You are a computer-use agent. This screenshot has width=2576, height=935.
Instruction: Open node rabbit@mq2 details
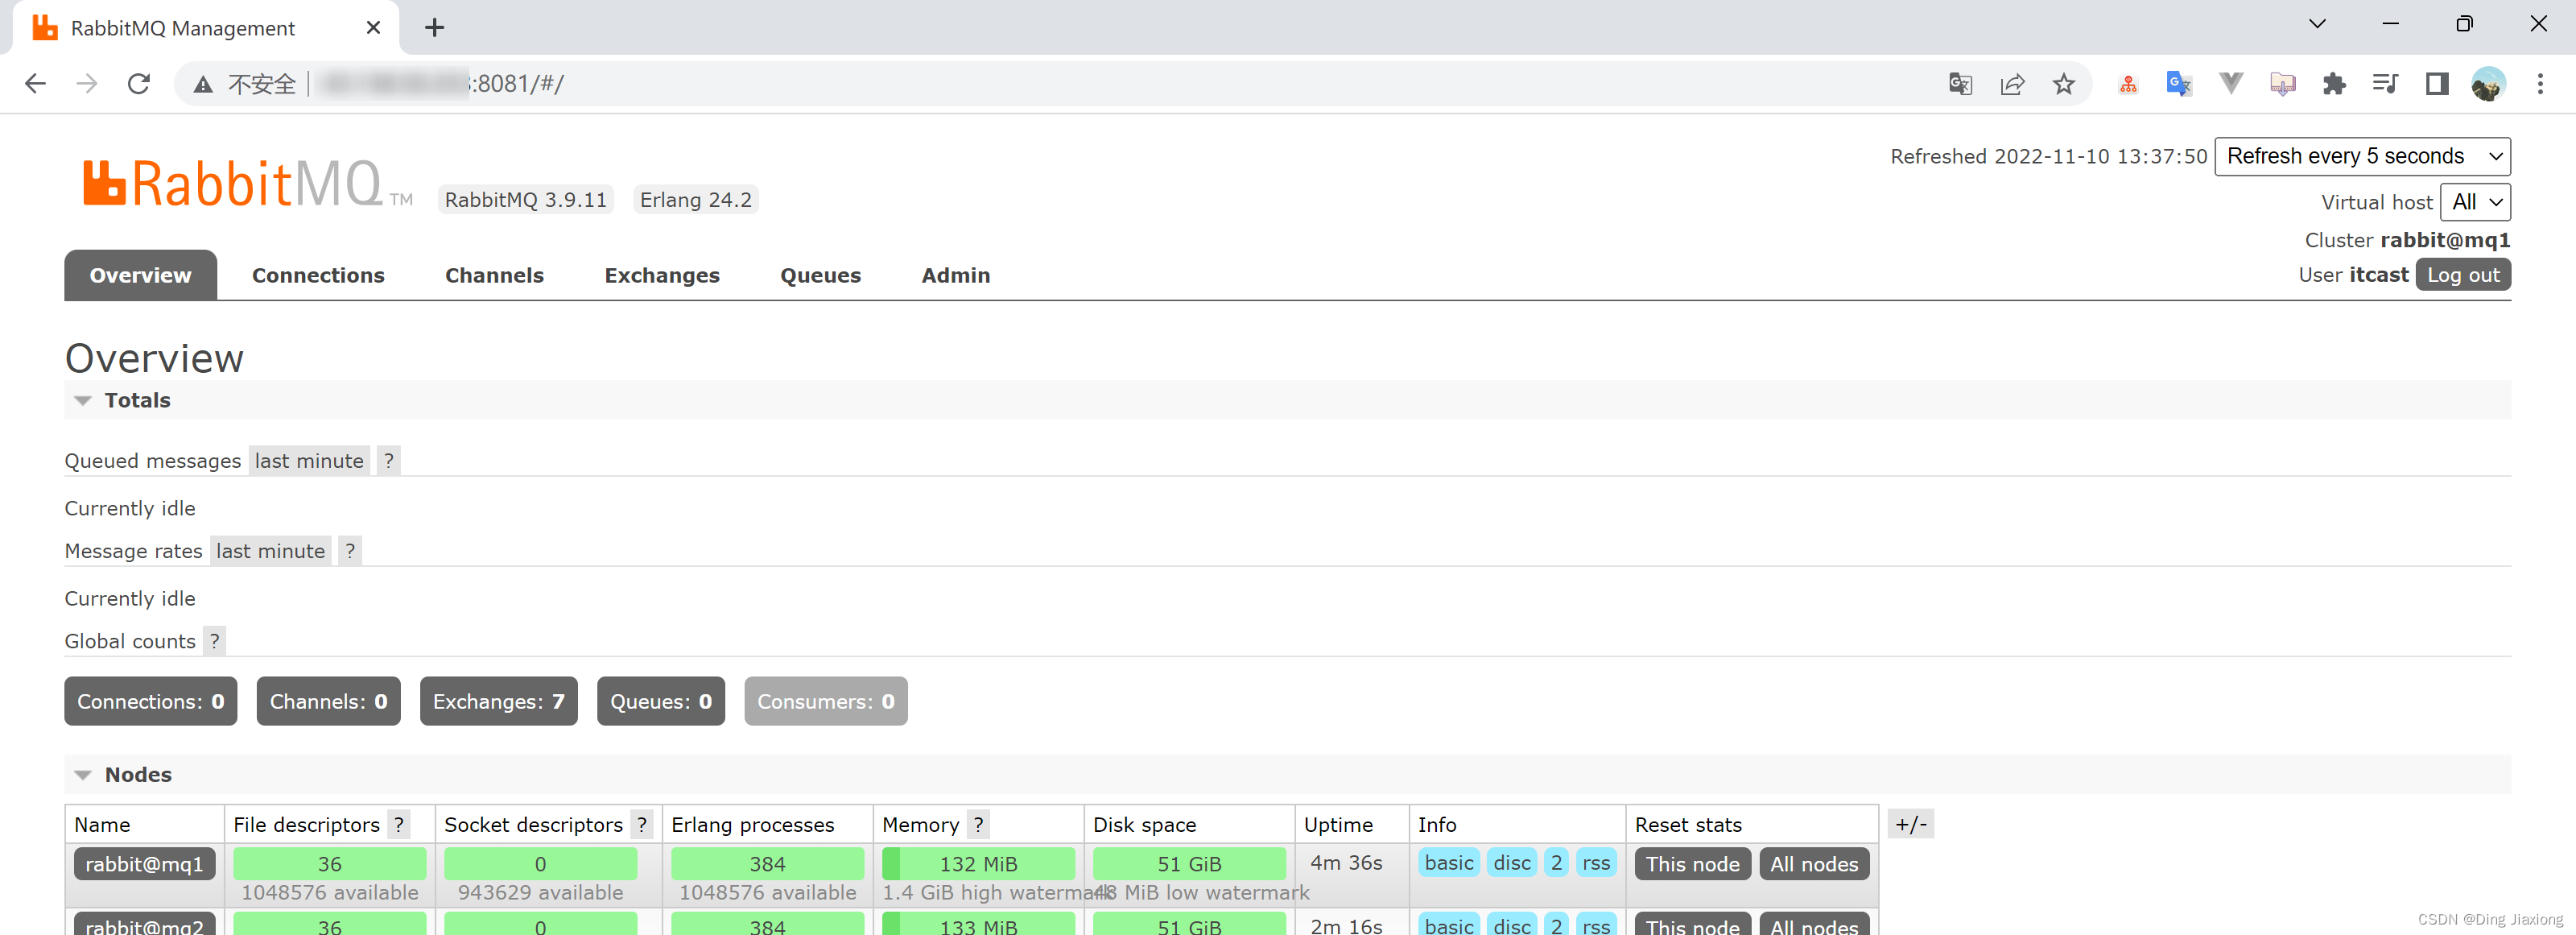tap(144, 924)
